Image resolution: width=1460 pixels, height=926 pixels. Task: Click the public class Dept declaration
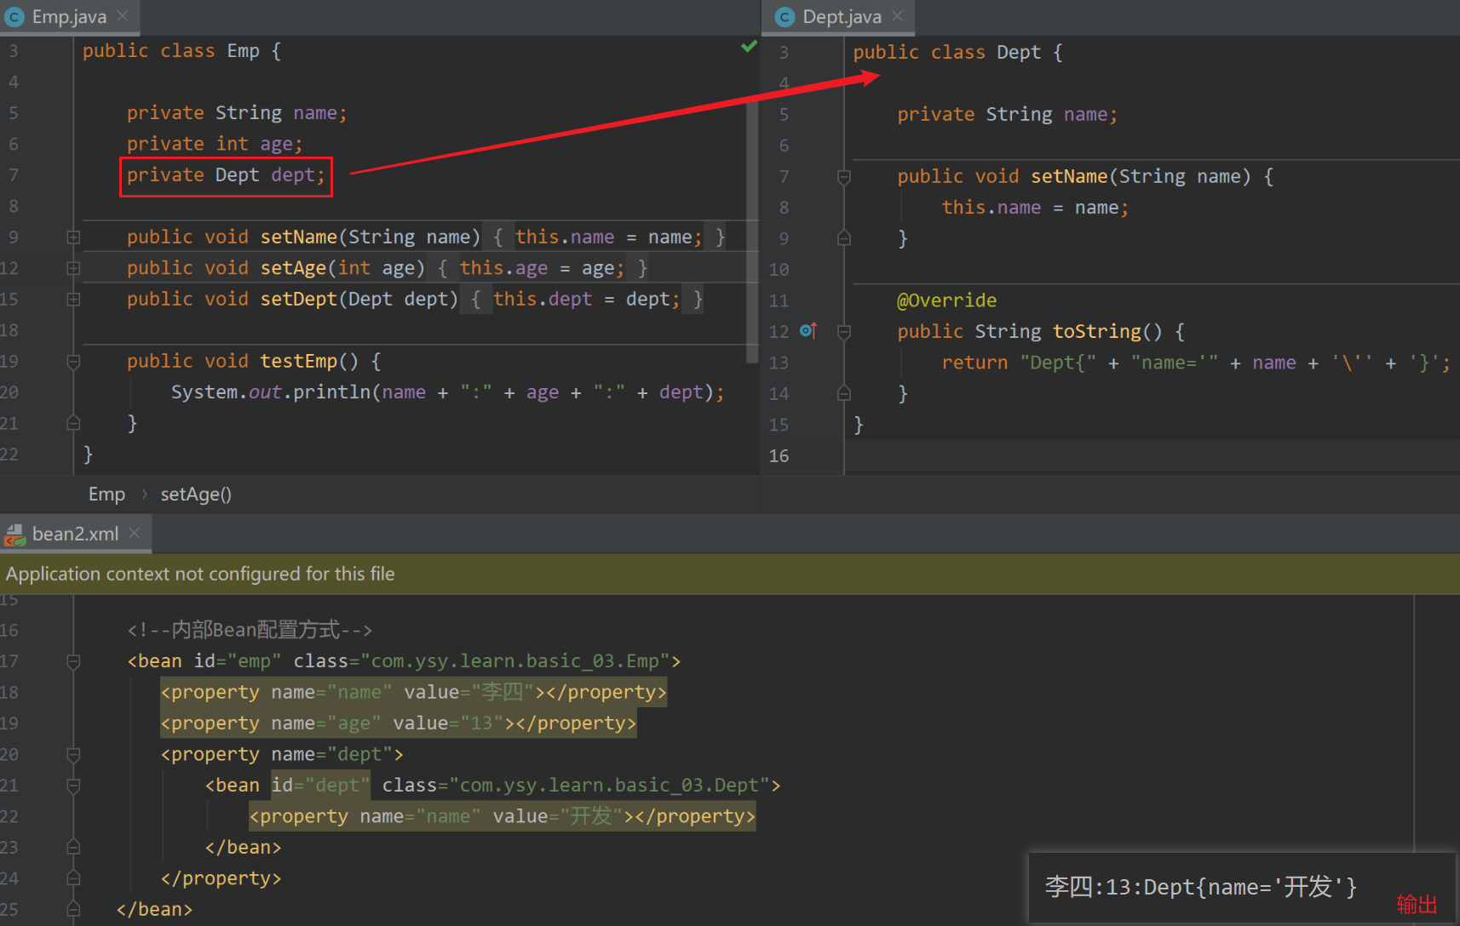point(958,53)
